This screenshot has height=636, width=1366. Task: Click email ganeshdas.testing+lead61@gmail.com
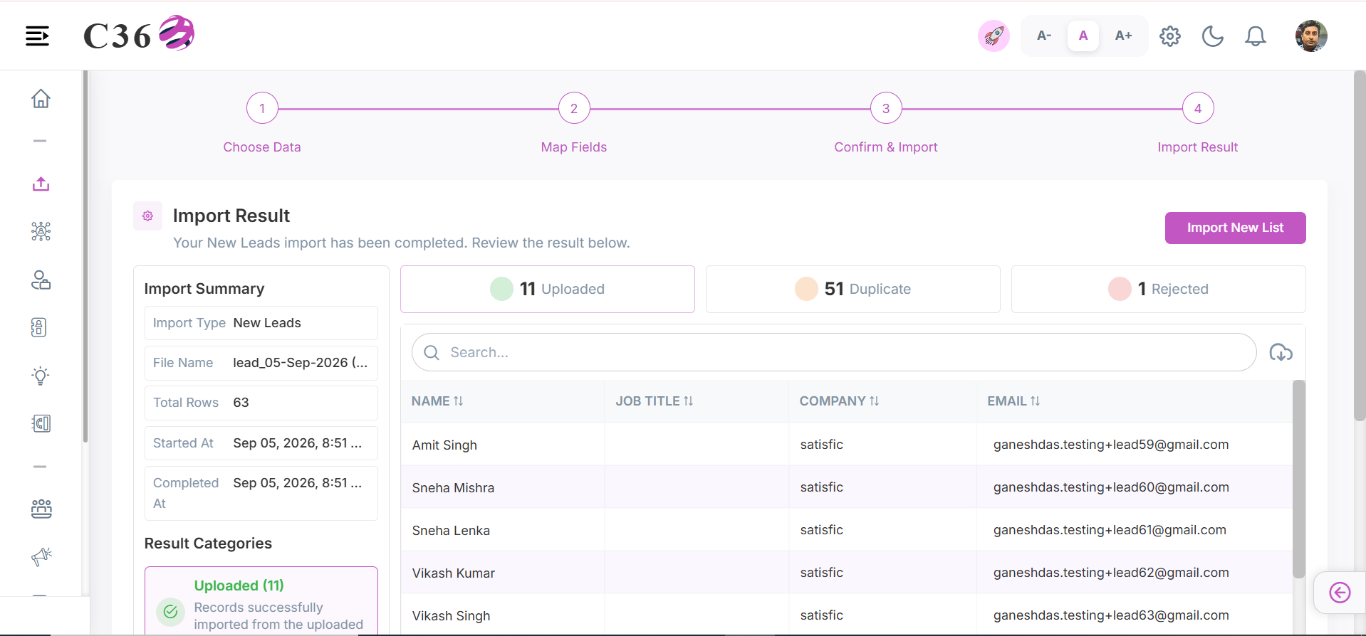tap(1110, 530)
